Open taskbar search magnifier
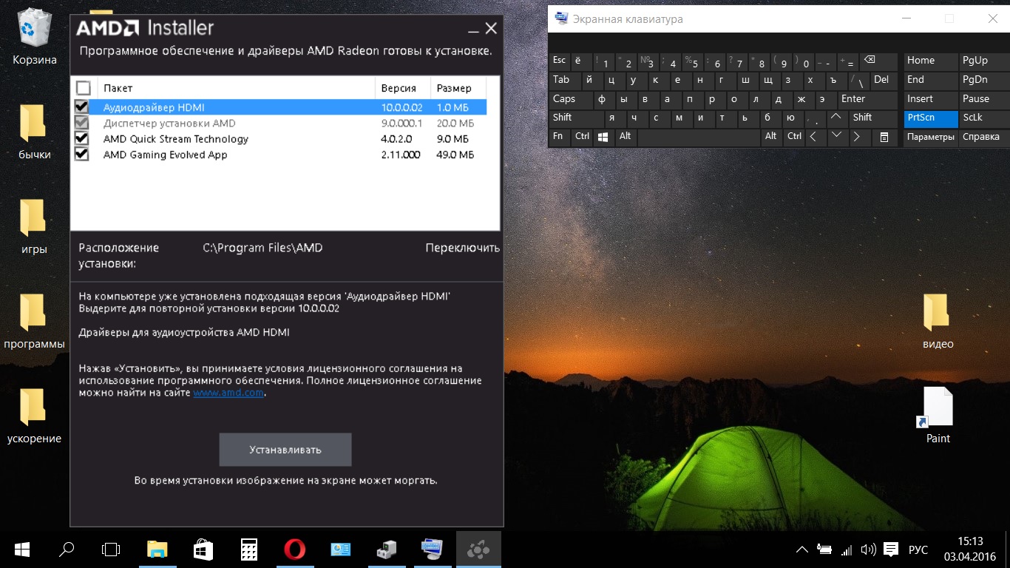The height and width of the screenshot is (568, 1010). click(x=67, y=550)
